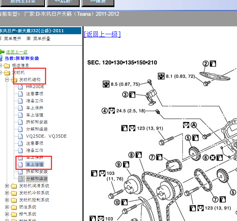
Task: Click the 当前:拆卸和安装 label
Action: click(22, 58)
